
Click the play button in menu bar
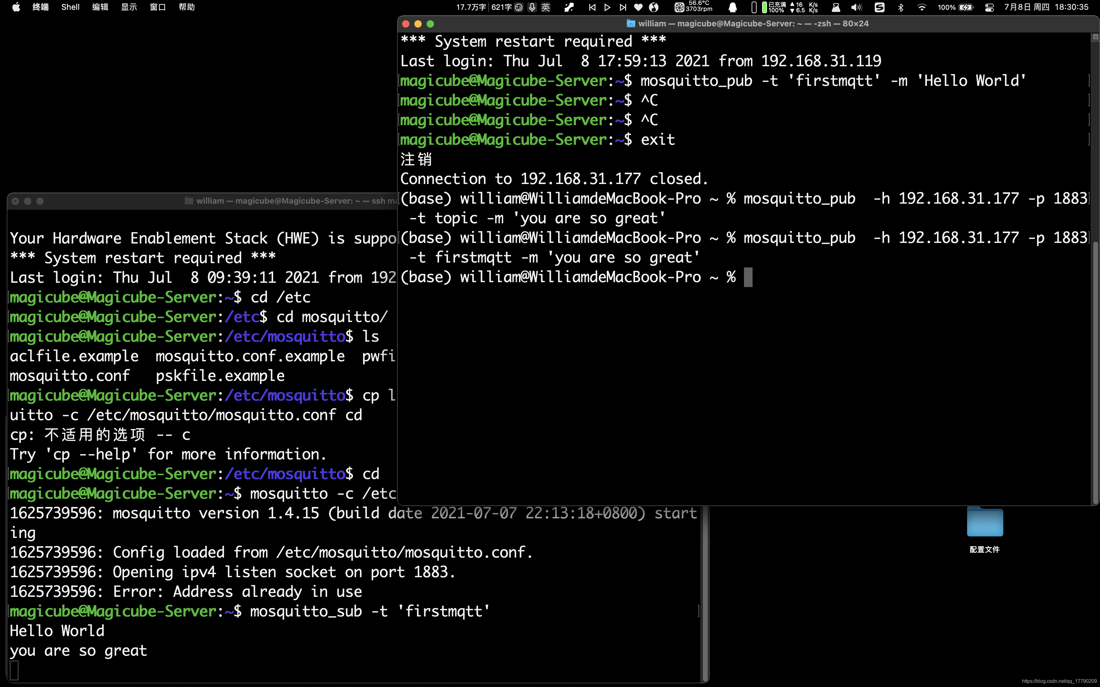pyautogui.click(x=607, y=7)
